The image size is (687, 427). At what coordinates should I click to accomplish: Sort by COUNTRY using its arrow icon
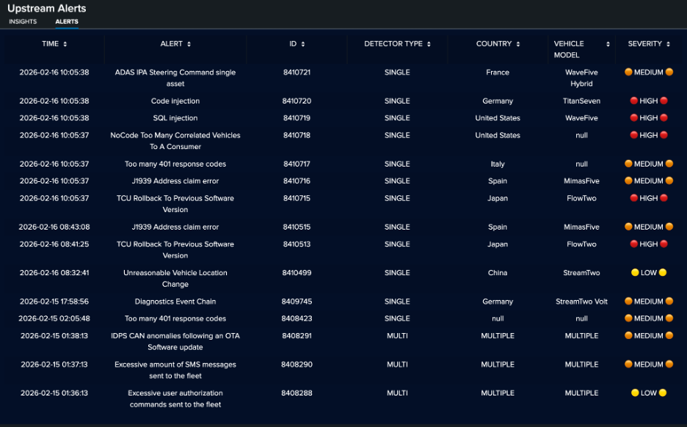click(518, 44)
